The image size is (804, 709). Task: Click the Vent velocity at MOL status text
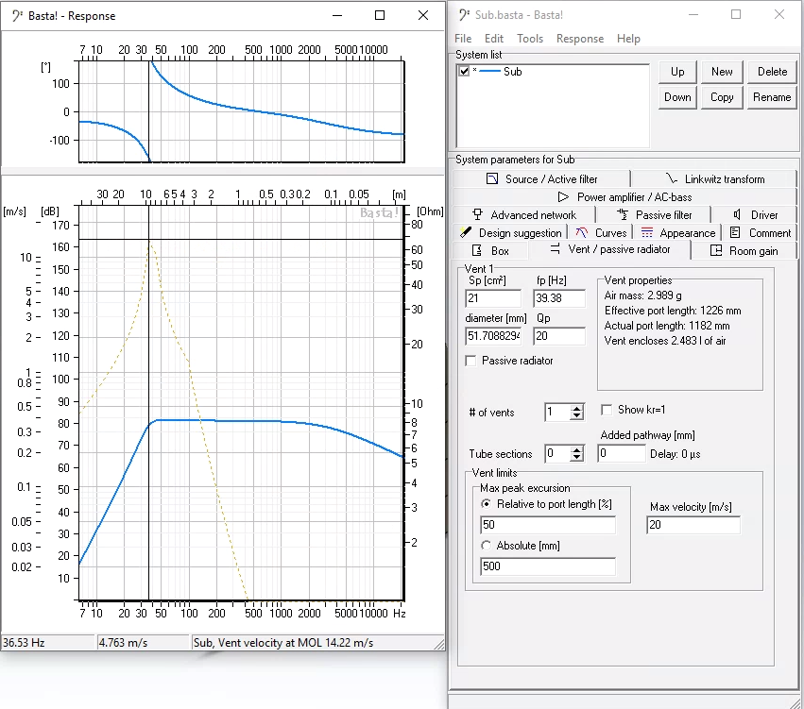pyautogui.click(x=283, y=642)
